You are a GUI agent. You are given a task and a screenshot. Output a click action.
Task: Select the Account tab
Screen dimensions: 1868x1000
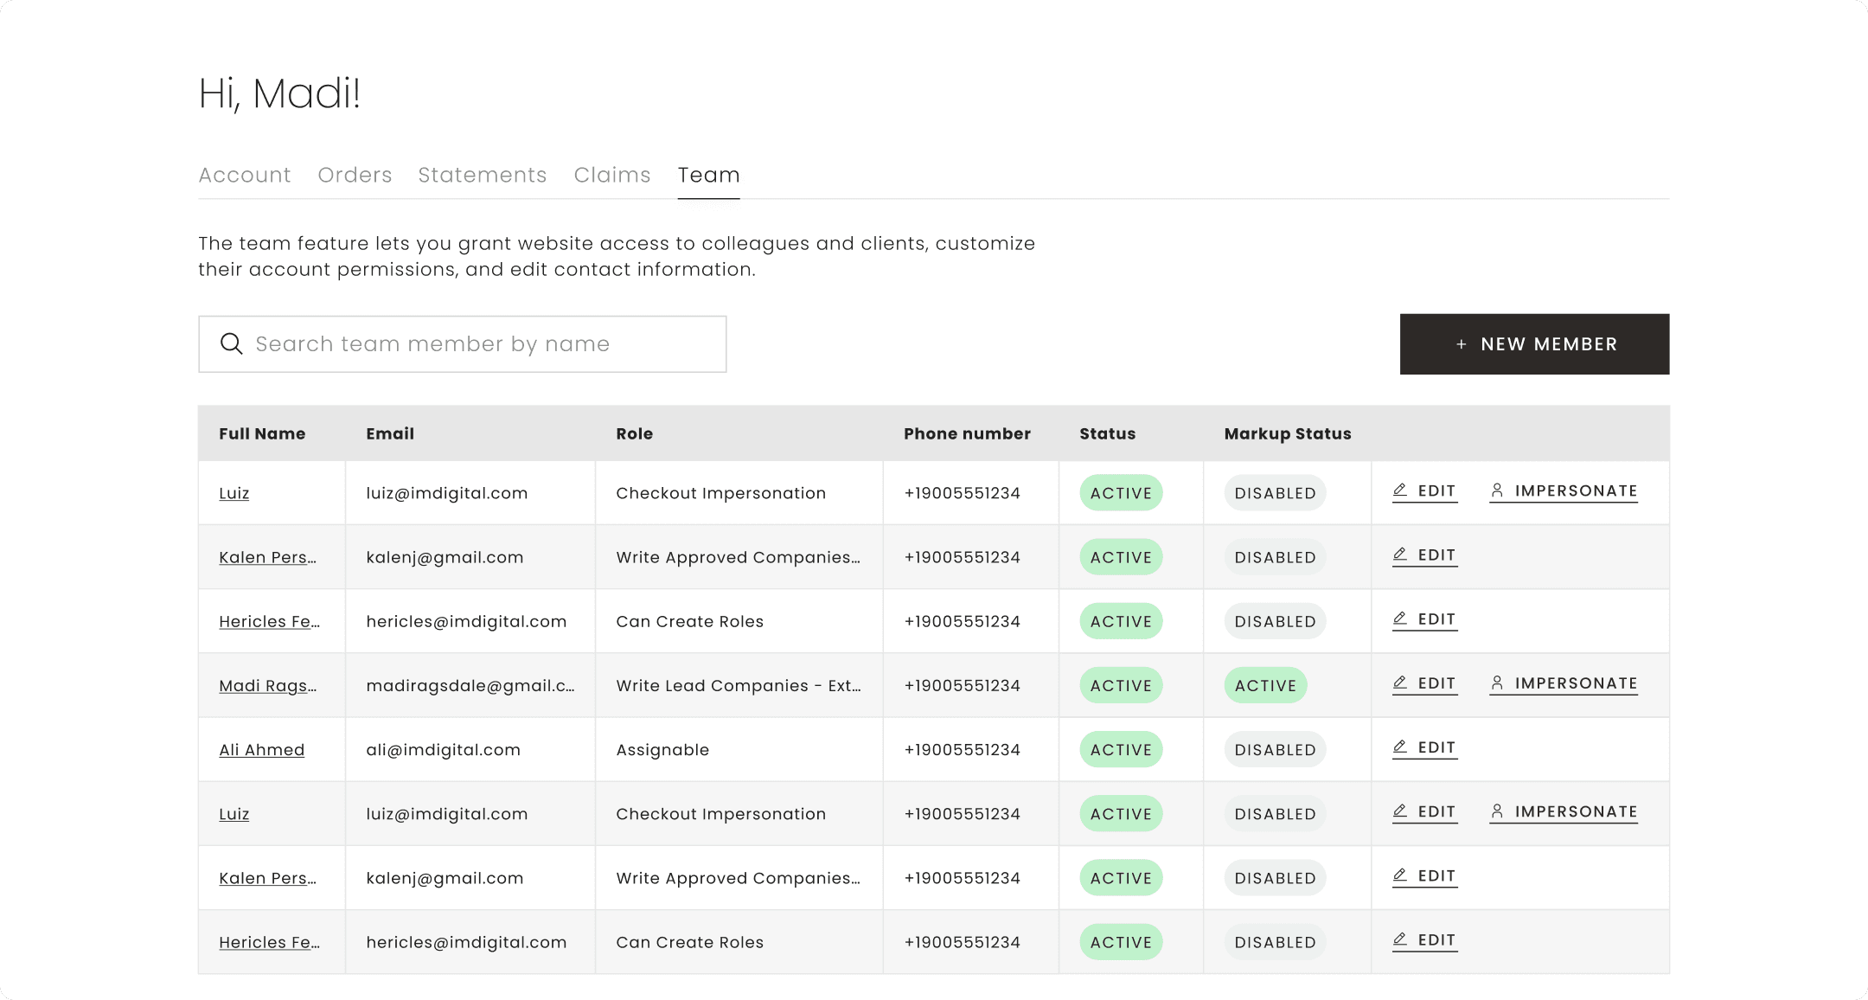(245, 175)
